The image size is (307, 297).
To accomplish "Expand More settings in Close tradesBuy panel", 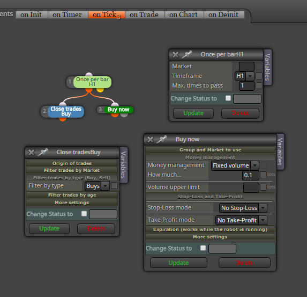I will pos(72,202).
